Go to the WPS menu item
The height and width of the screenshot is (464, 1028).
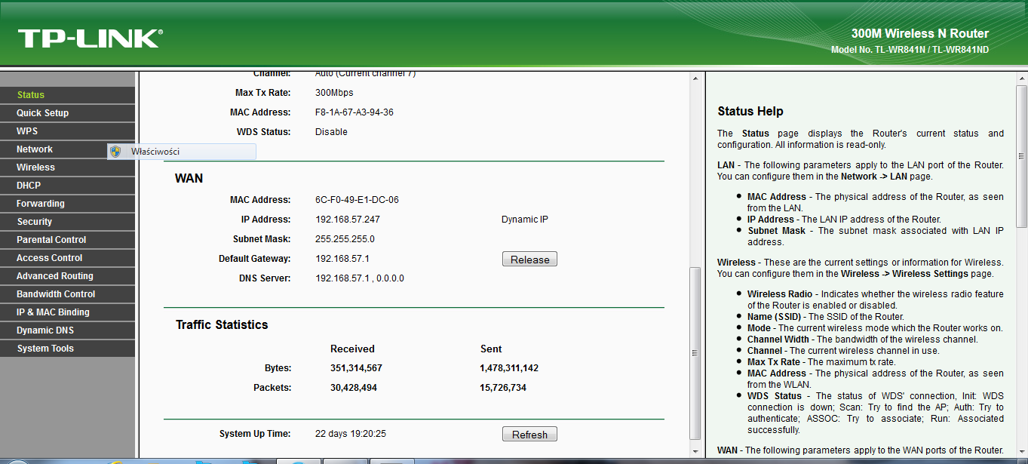(27, 131)
